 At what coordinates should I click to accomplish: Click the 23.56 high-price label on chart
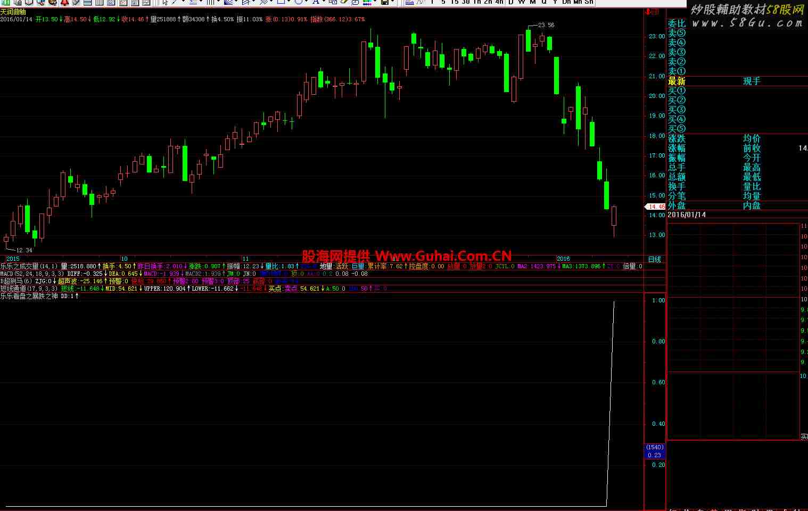[546, 25]
